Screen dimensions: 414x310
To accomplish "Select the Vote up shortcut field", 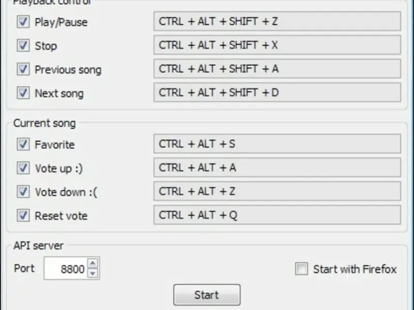I will tap(277, 168).
